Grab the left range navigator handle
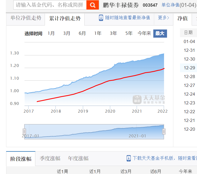 pos(24,131)
